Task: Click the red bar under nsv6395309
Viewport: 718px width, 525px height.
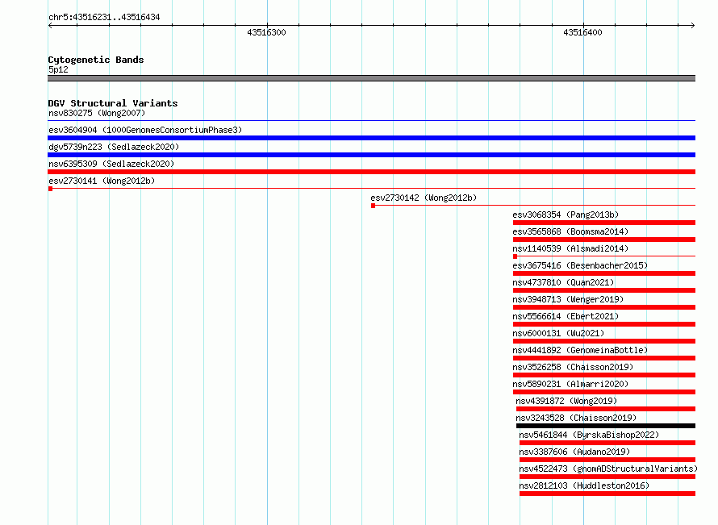Action: tap(371, 172)
